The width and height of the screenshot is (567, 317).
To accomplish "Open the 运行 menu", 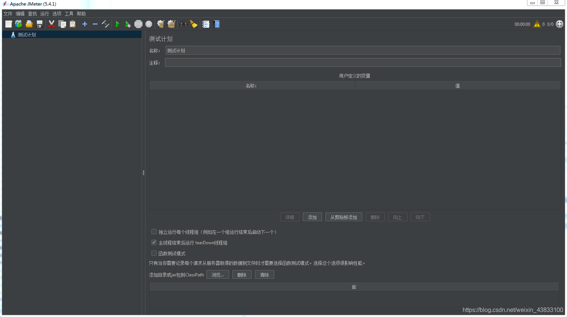I will click(x=44, y=14).
